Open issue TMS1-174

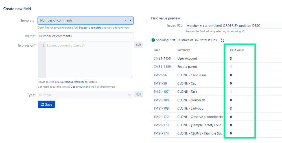click(x=161, y=133)
